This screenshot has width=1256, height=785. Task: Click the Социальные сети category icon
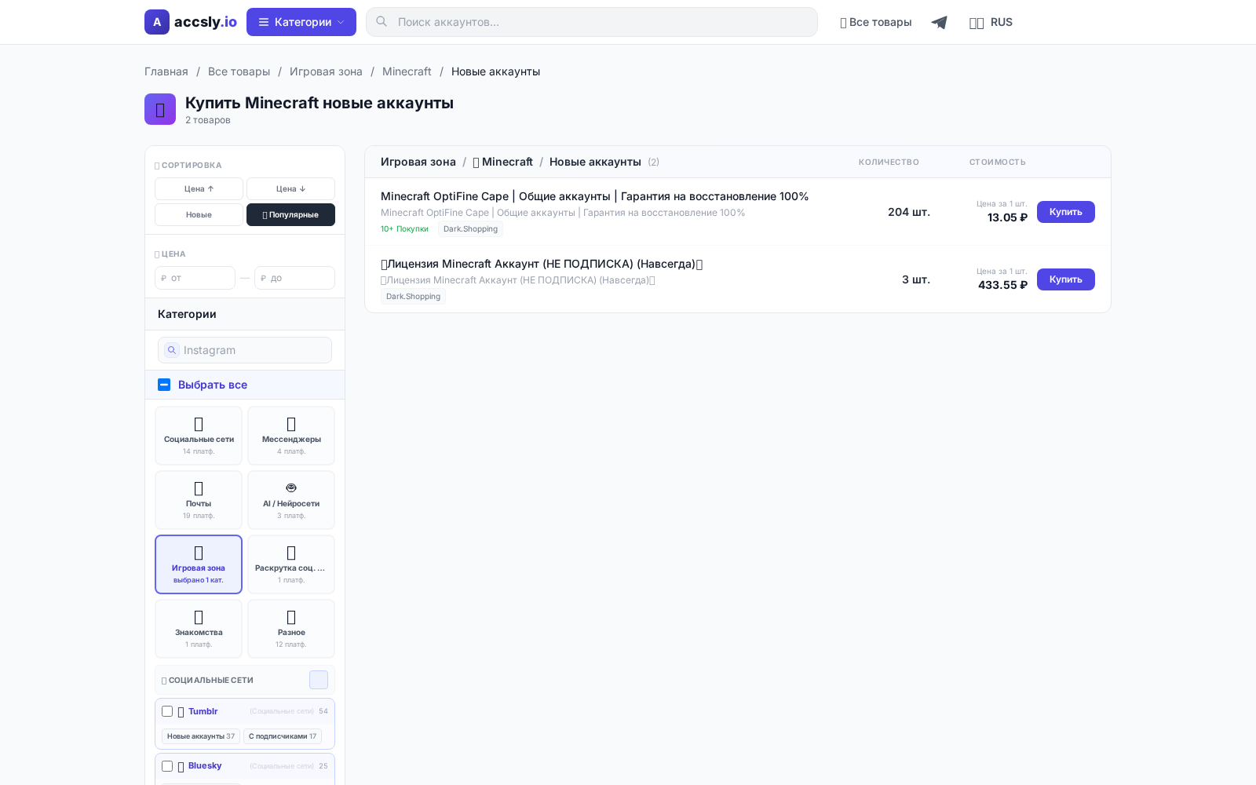click(x=199, y=424)
